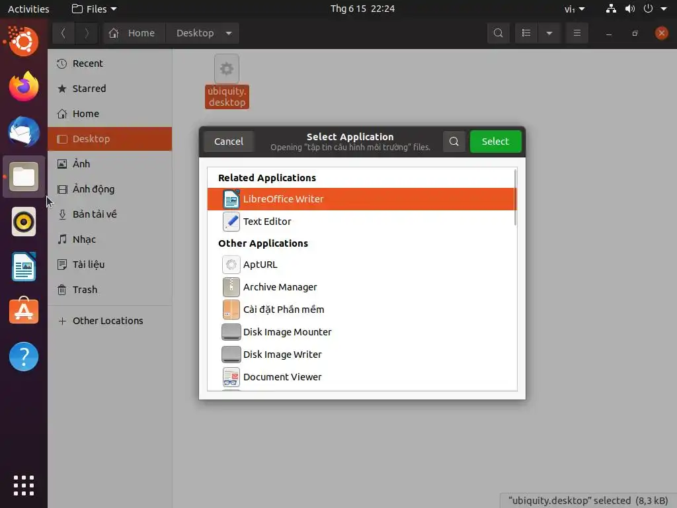Open Other Locations in sidebar

click(x=110, y=321)
